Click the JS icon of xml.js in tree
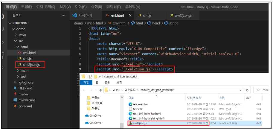Screen dimensions: 273x131 [19, 59]
